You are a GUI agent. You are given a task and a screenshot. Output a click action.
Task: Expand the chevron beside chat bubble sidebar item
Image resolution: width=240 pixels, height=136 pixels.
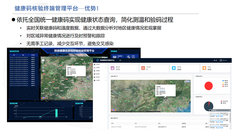pyautogui.click(x=106, y=77)
